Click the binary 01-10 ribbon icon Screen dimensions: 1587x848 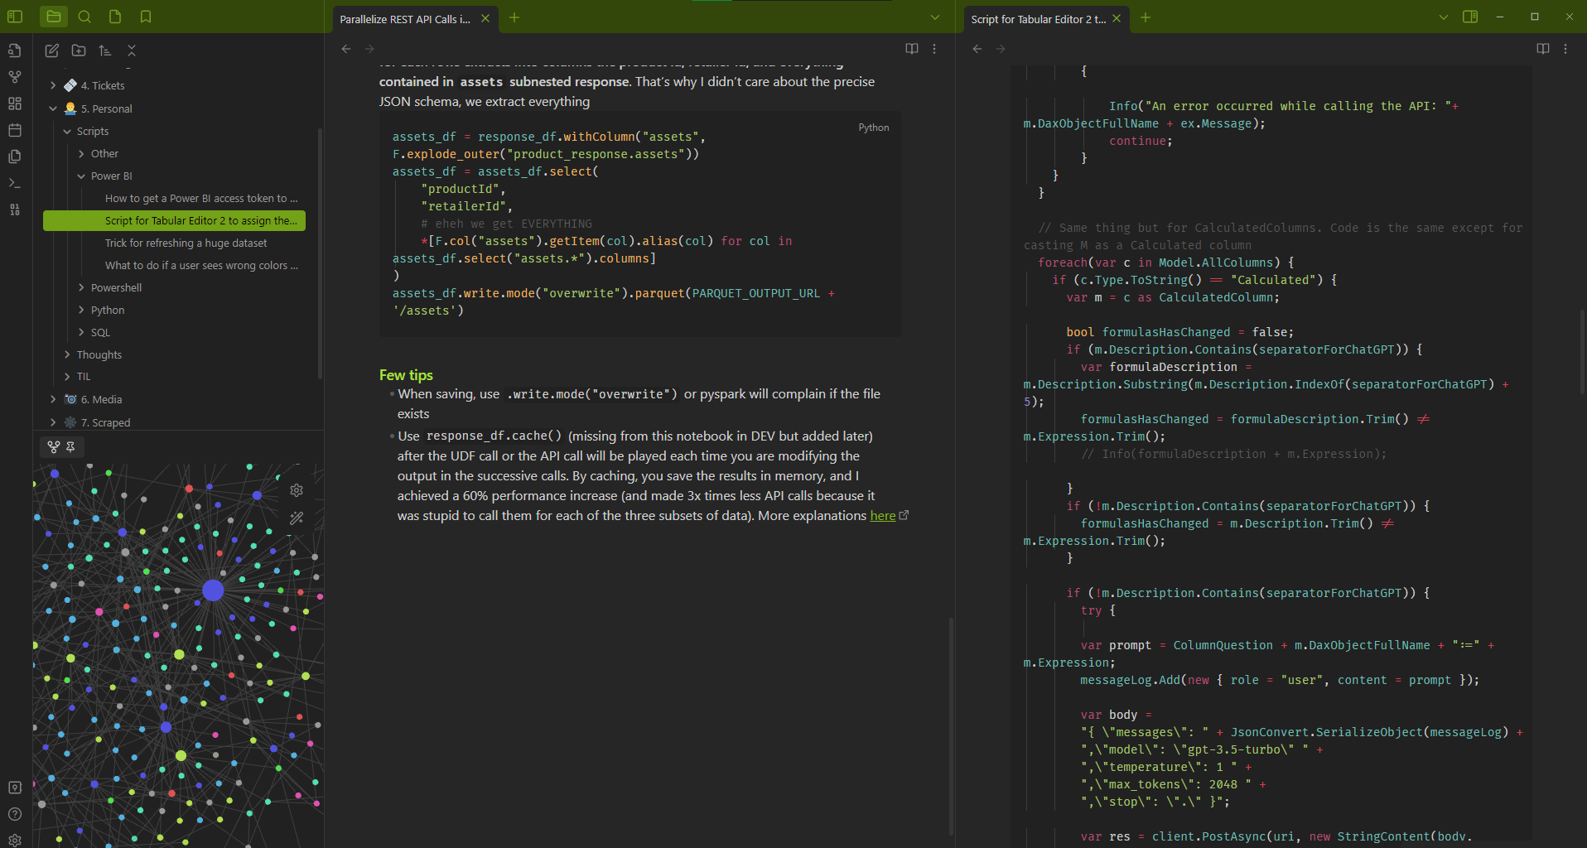(15, 210)
